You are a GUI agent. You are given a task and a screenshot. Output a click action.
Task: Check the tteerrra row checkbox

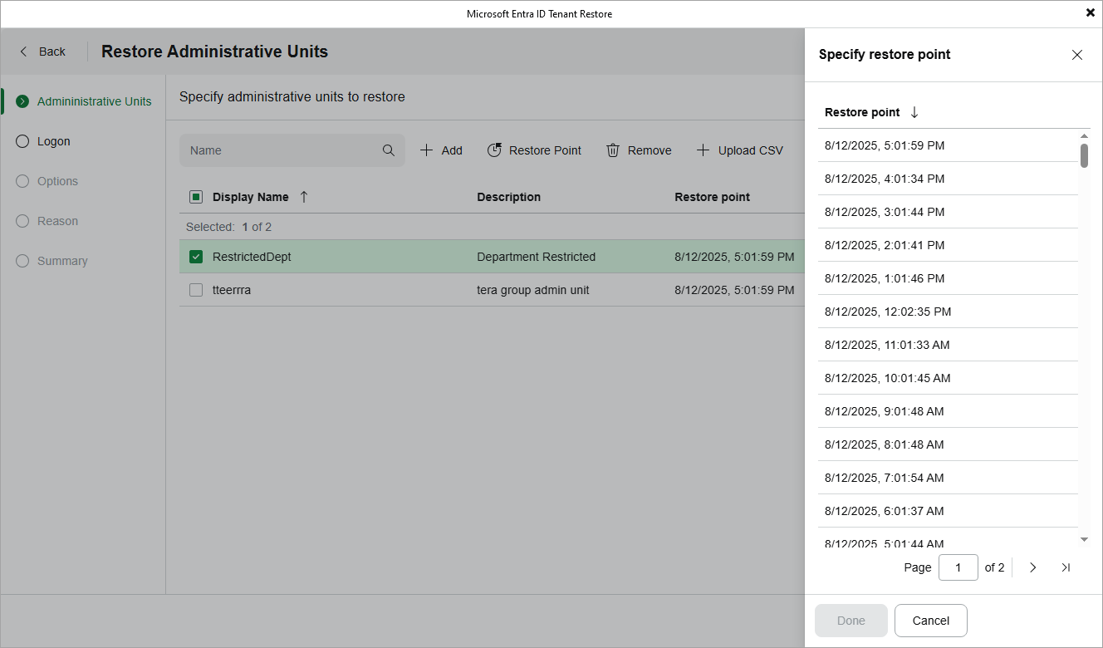[196, 290]
